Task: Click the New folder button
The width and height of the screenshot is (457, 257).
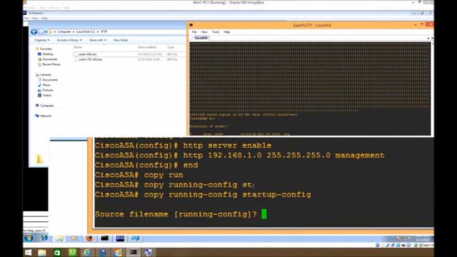Action: [x=121, y=40]
